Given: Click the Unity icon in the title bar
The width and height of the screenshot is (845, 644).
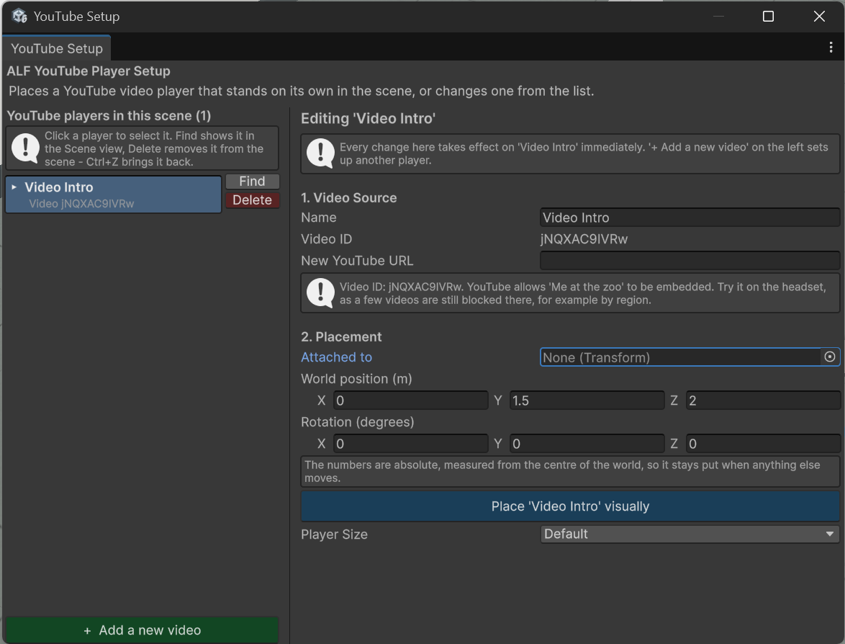Looking at the screenshot, I should click(19, 16).
